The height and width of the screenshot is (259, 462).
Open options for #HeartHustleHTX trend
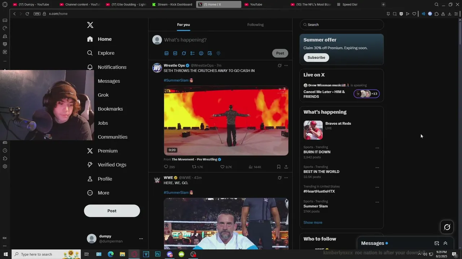coord(377,187)
